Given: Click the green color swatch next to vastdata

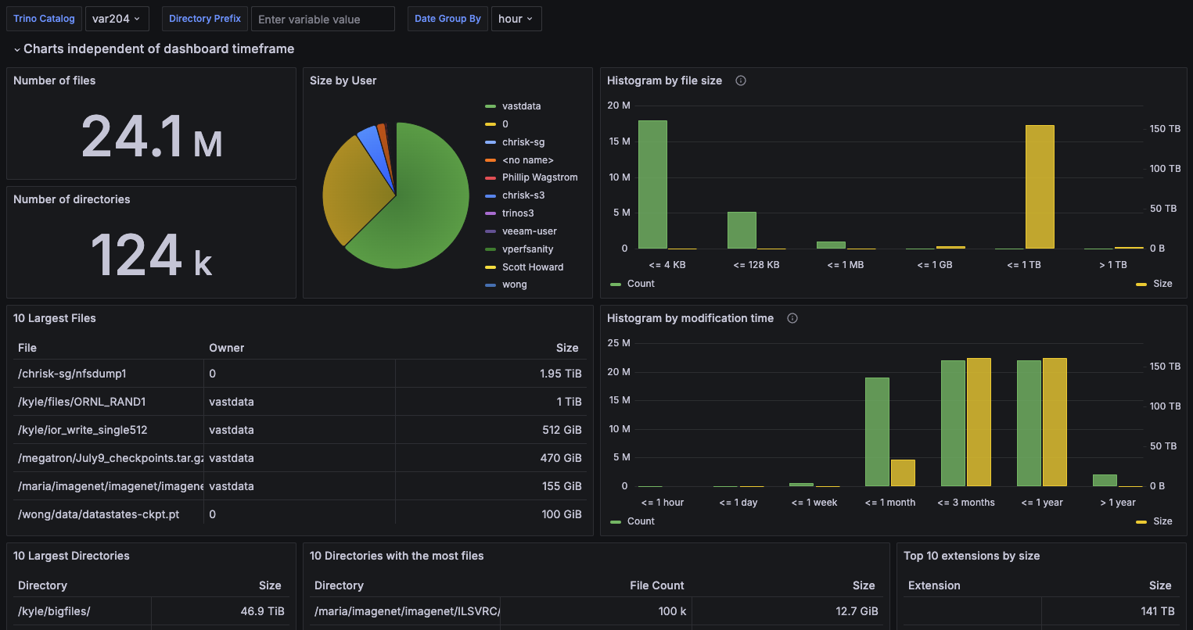Looking at the screenshot, I should tap(490, 106).
